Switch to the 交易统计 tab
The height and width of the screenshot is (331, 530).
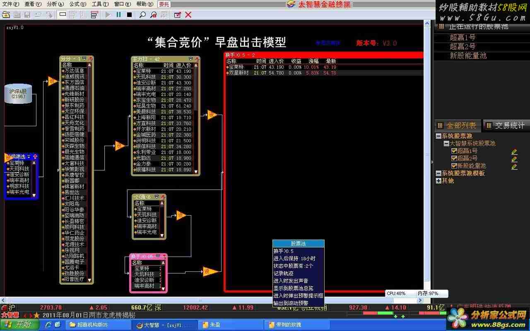coord(506,125)
